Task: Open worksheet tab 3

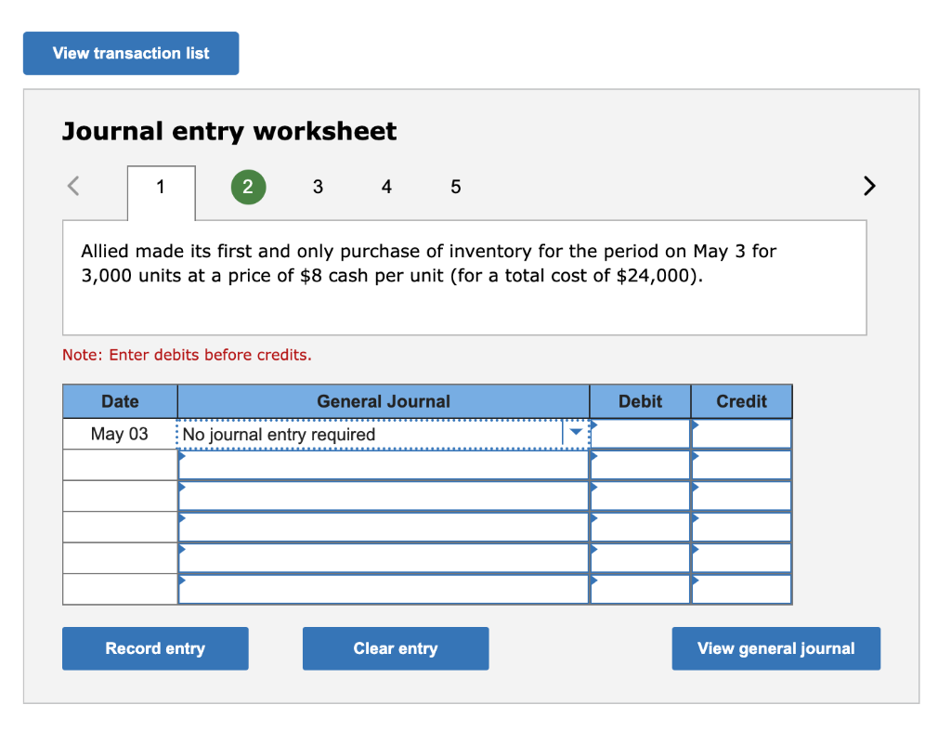Action: coord(318,187)
